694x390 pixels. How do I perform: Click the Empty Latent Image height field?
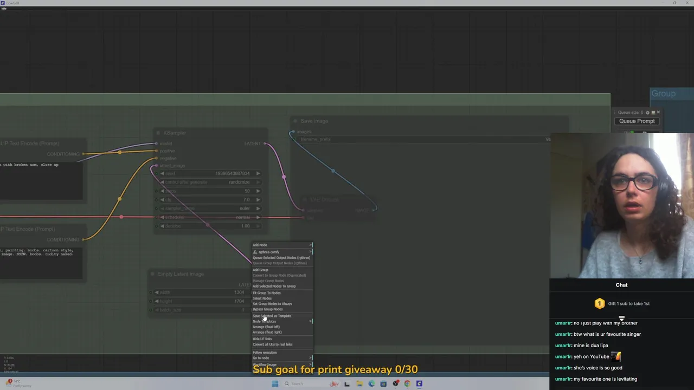click(202, 301)
